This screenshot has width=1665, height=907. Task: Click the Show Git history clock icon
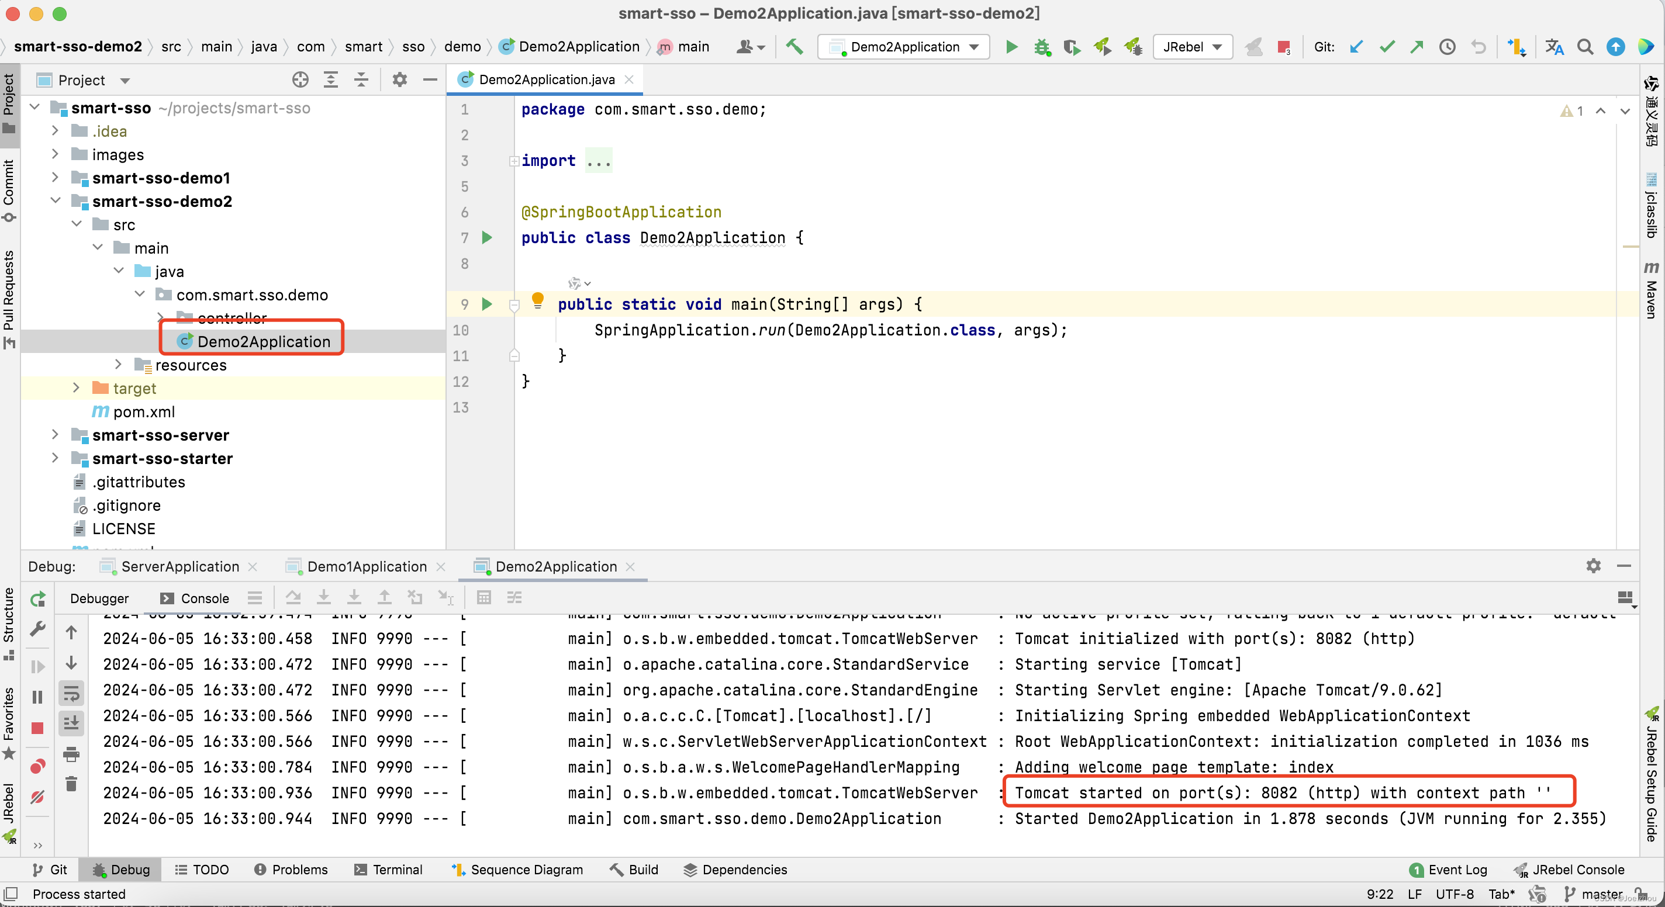coord(1447,47)
